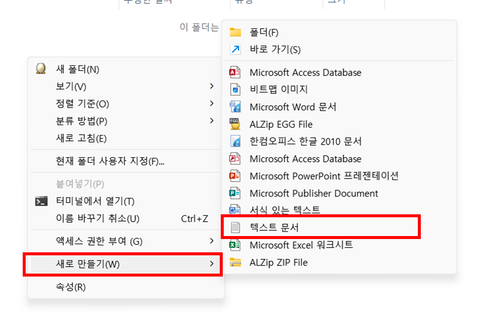Click the green Excel worksheet icon

(235, 245)
